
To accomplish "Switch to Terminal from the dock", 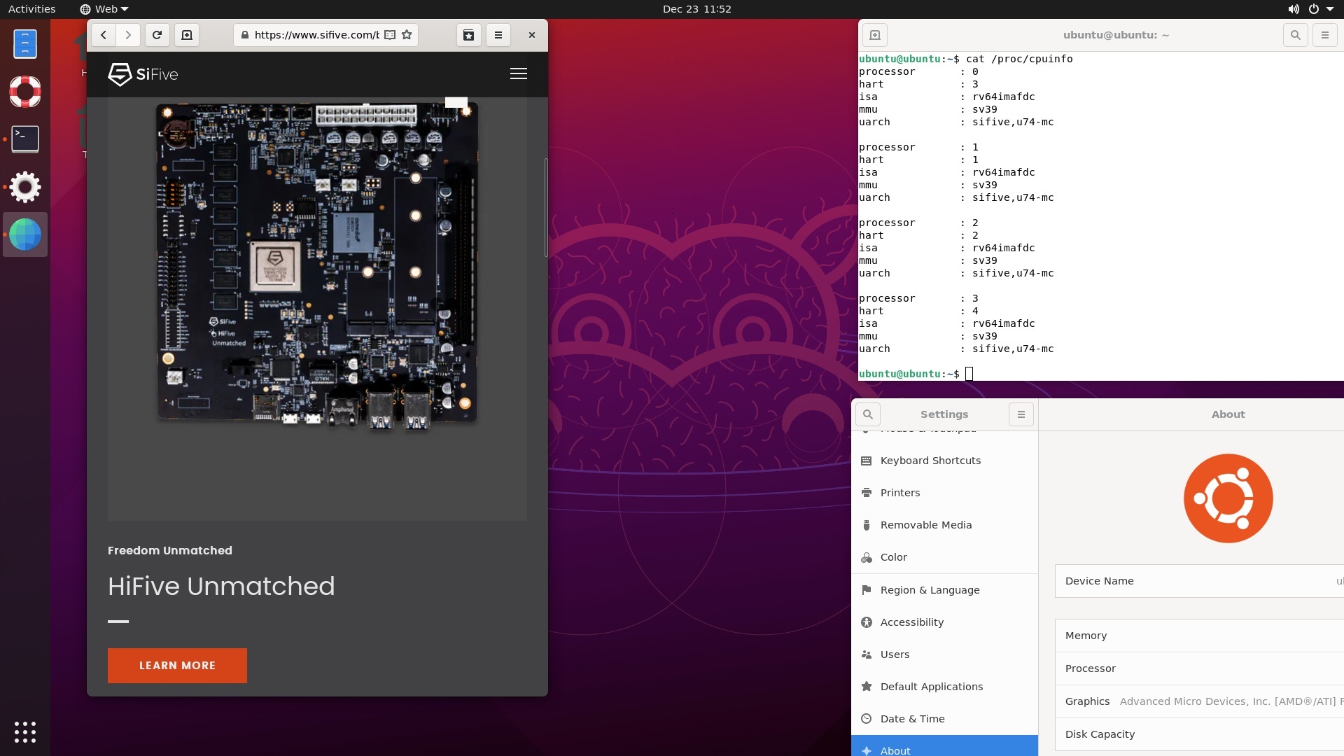I will [x=25, y=139].
